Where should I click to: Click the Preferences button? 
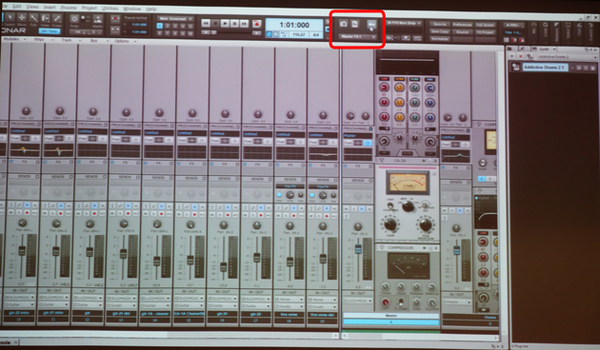[x=462, y=25]
